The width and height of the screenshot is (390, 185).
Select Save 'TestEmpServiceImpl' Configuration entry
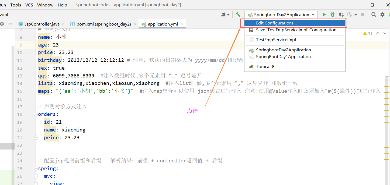pos(295,30)
